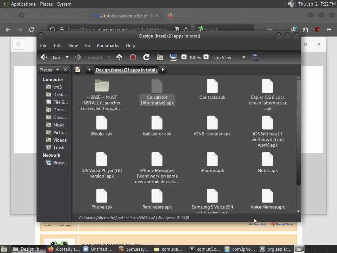The image size is (337, 253).
Task: Select Downloads in the sidebar
Action: [x=57, y=117]
